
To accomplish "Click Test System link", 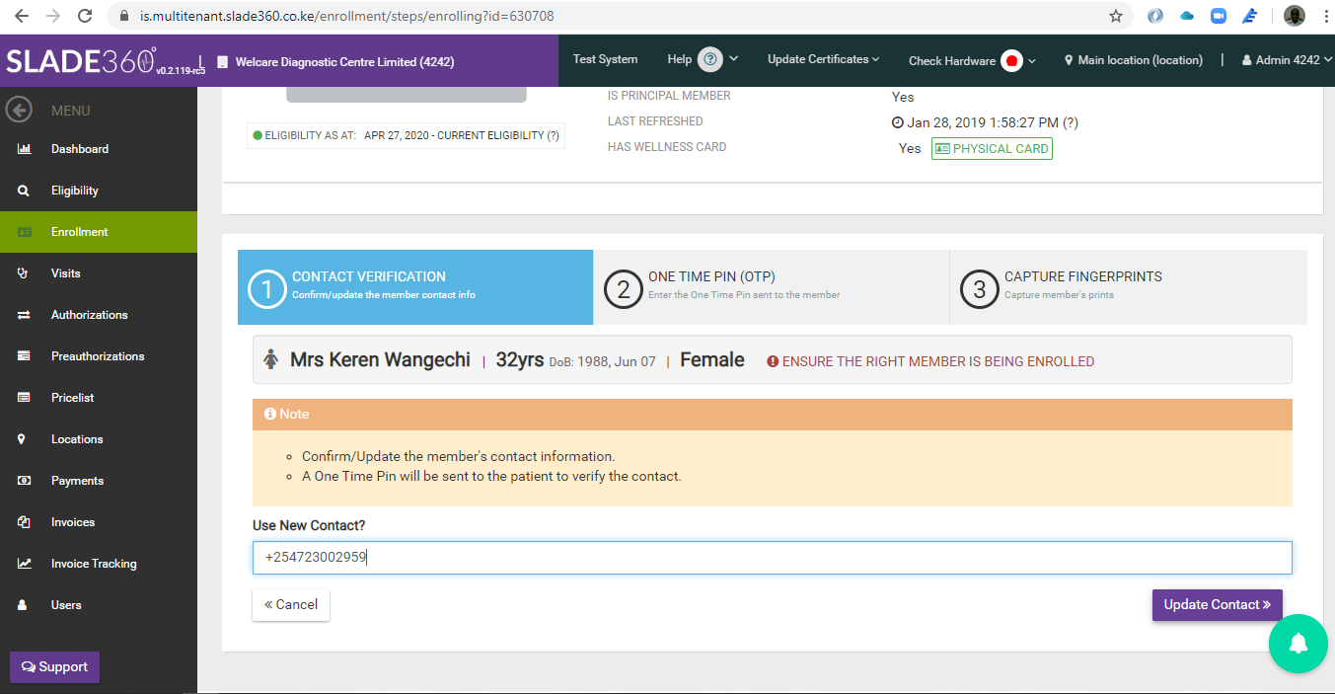I will point(605,59).
